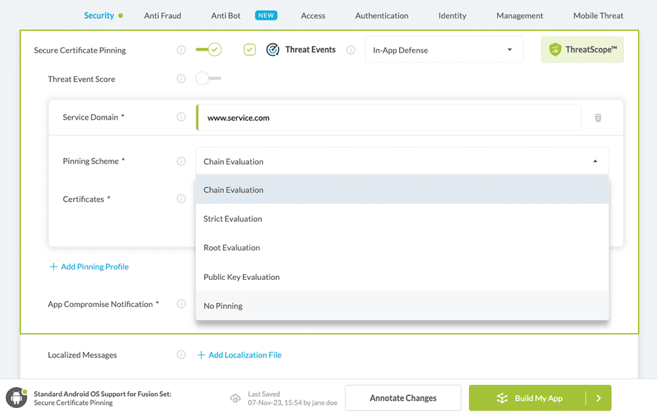Click the Build My App arrow button
The width and height of the screenshot is (657, 412).
[x=598, y=398]
